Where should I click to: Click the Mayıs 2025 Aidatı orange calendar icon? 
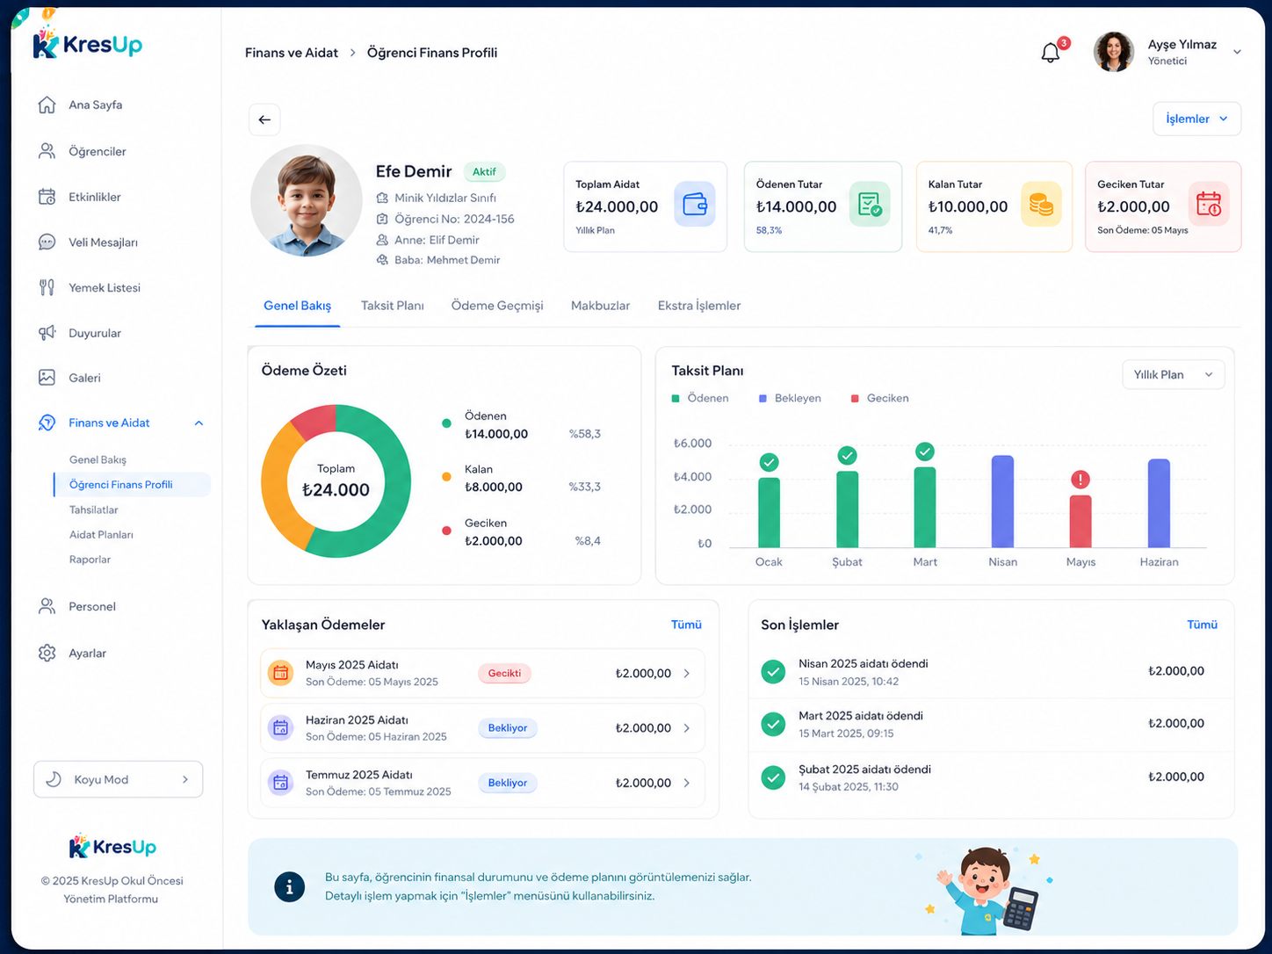click(x=280, y=673)
